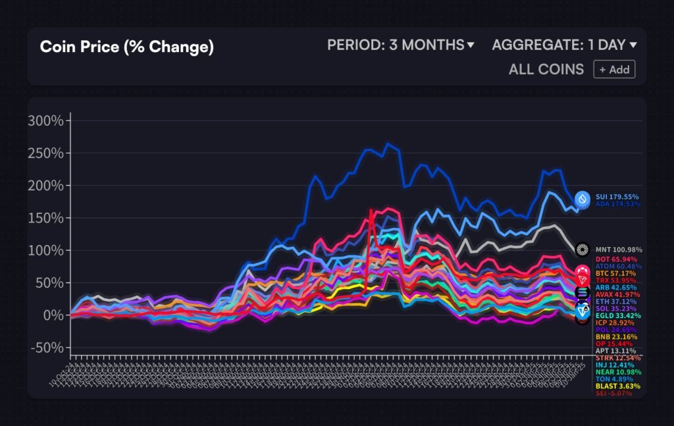674x426 pixels.
Task: Select the ARB 42.65% legend label
Action: click(616, 288)
